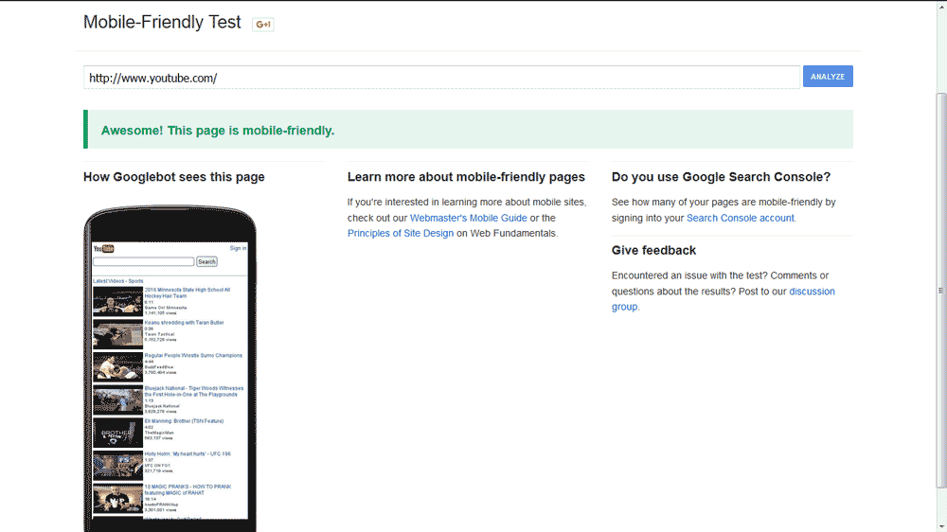Click the Search button in phone preview
The width and height of the screenshot is (947, 532).
(206, 261)
